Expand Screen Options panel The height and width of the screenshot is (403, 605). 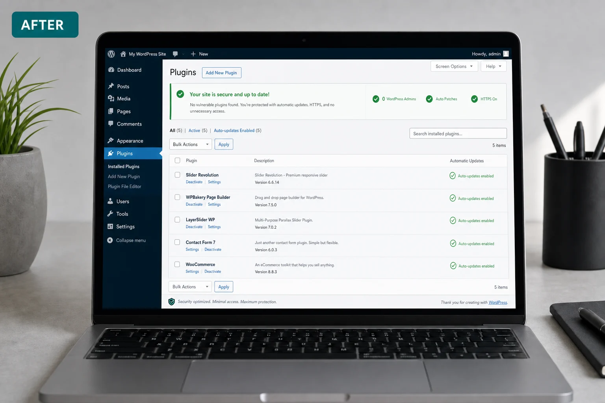pyautogui.click(x=454, y=66)
